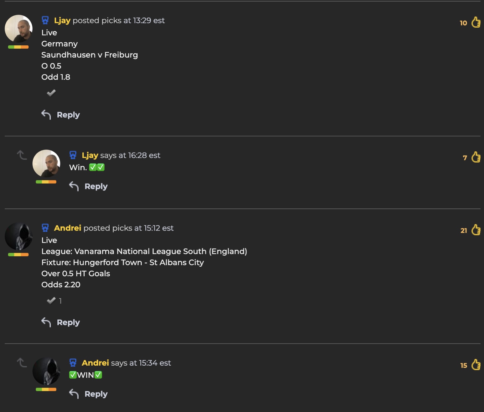This screenshot has height=412, width=484.
Task: Click thread arrow beside Andrei's 15:34 reply
Action: (x=22, y=362)
